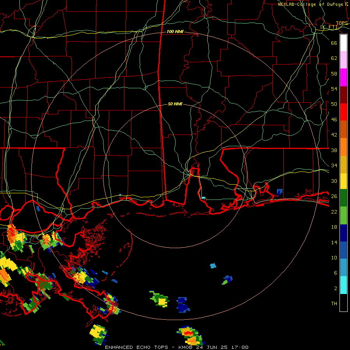Pick the magenta legend color swatch
Screen dimensions: 350x350
(343, 77)
